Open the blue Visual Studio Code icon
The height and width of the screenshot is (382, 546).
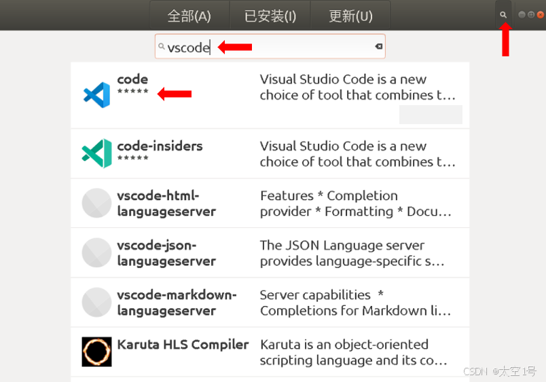coord(97,94)
